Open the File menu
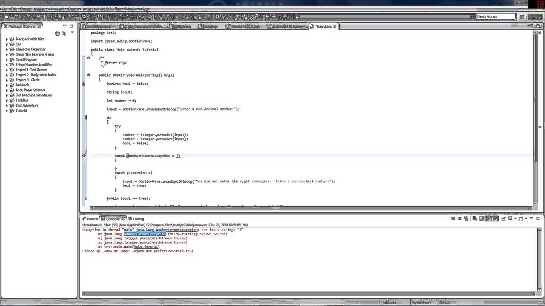545x306 pixels. (5, 9)
